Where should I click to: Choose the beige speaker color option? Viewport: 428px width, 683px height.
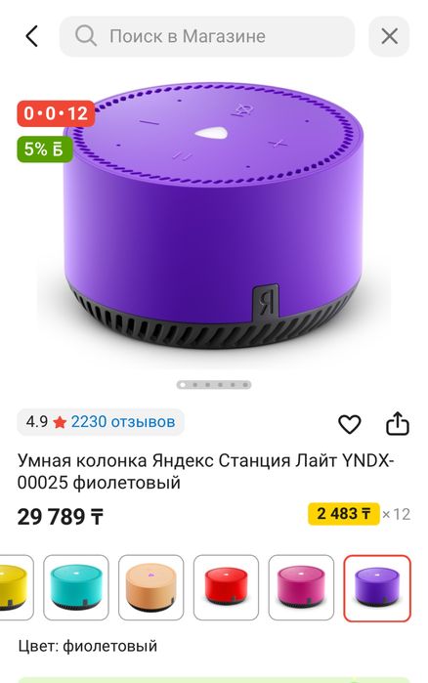point(150,586)
